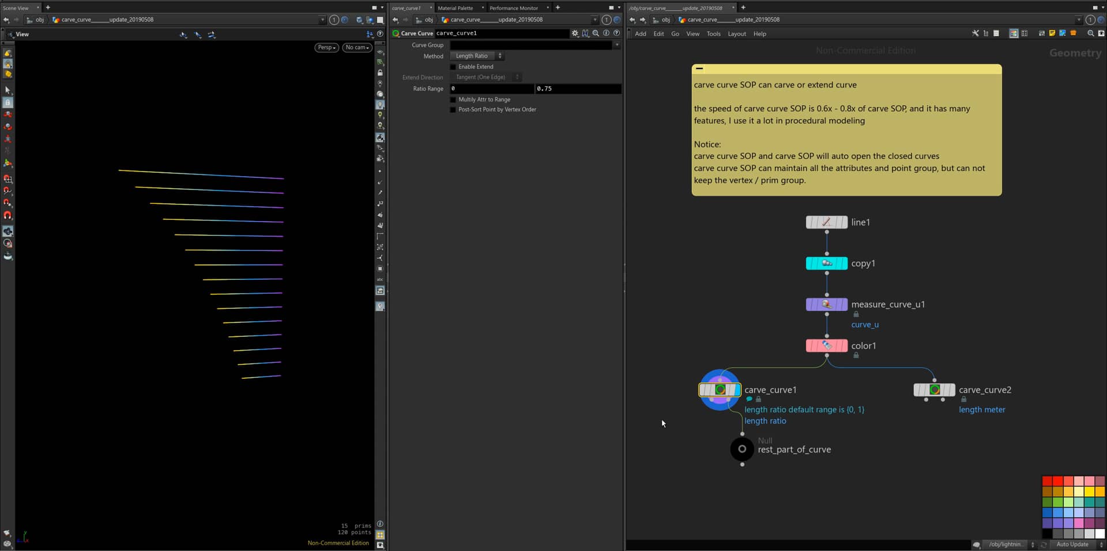This screenshot has width=1107, height=551.
Task: Collapse the yellow sticky note
Action: [x=699, y=69]
